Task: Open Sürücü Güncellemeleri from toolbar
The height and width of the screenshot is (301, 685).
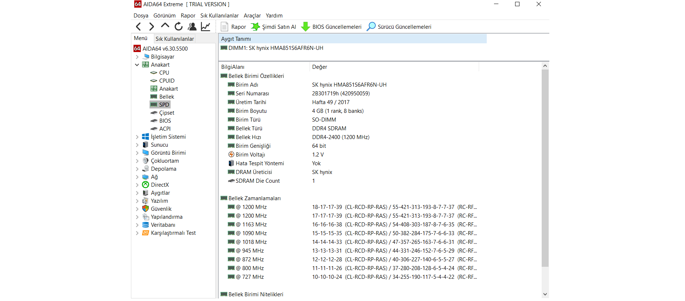Action: 399,27
